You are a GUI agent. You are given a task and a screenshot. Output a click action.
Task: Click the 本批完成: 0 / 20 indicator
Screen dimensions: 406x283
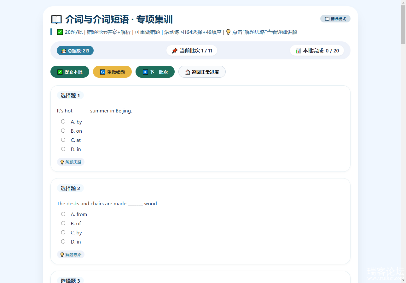317,51
